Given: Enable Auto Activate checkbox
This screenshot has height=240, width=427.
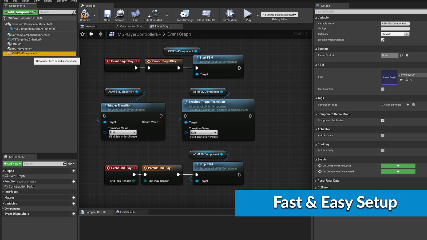Looking at the screenshot, I should (x=383, y=135).
